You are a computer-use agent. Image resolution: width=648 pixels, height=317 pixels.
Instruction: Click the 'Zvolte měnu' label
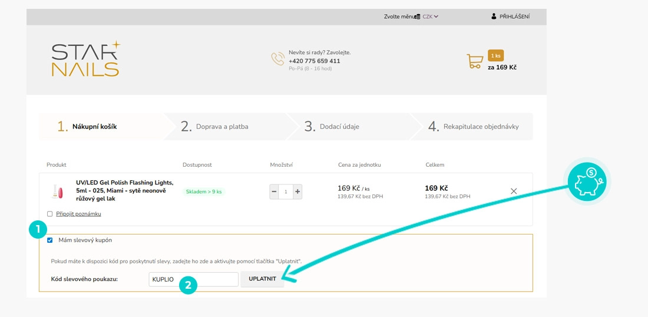(x=399, y=17)
